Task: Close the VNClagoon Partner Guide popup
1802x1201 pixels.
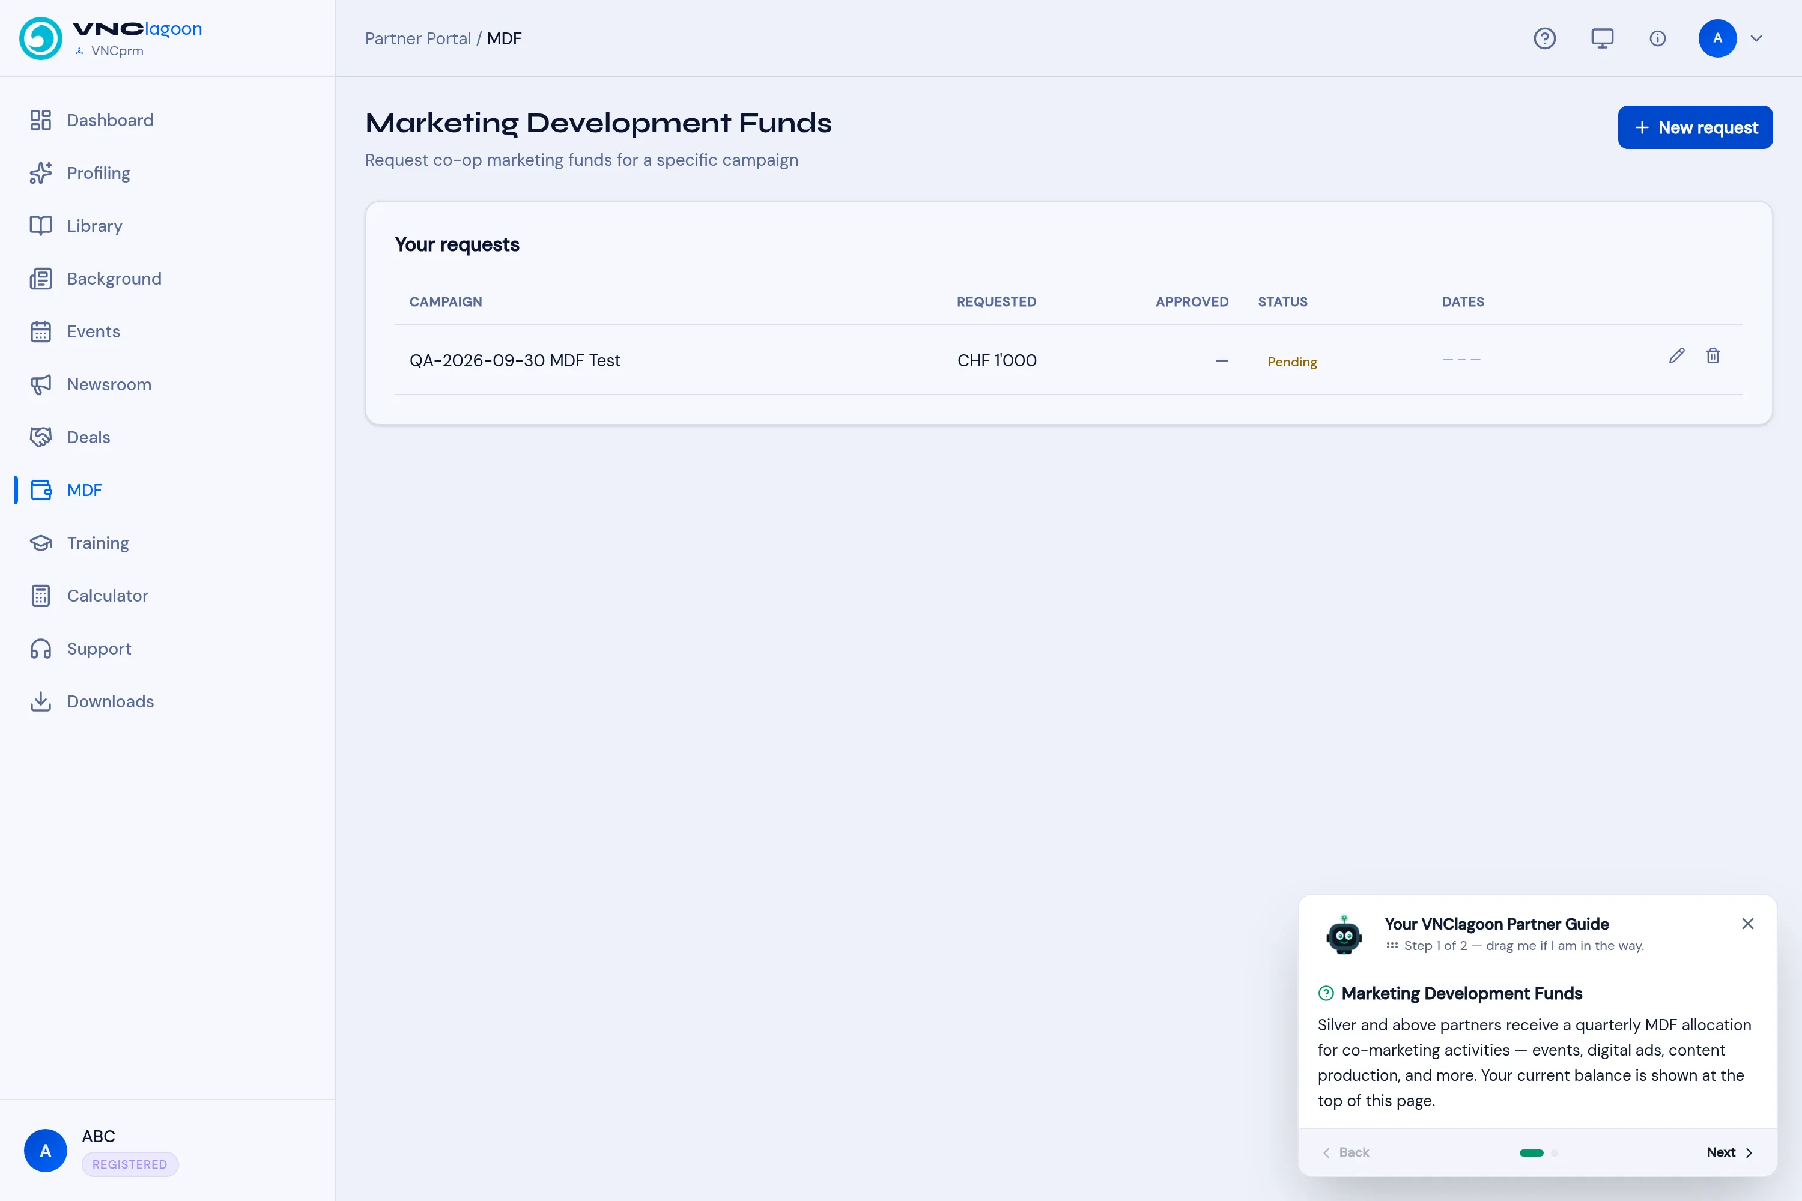Action: tap(1747, 924)
